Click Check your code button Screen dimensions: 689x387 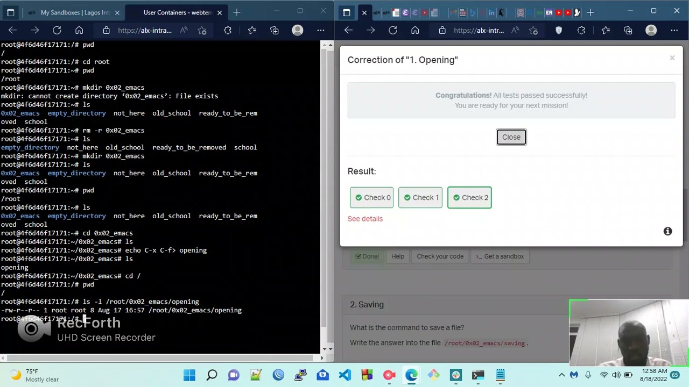pyautogui.click(x=440, y=256)
